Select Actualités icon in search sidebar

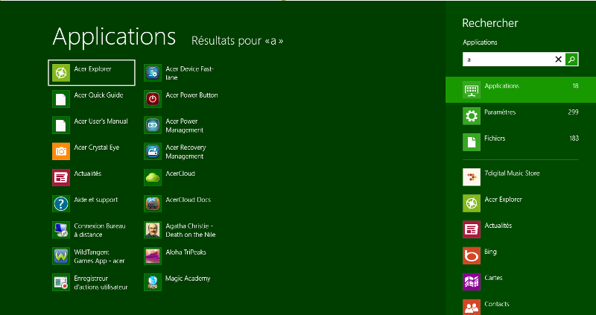(x=472, y=229)
